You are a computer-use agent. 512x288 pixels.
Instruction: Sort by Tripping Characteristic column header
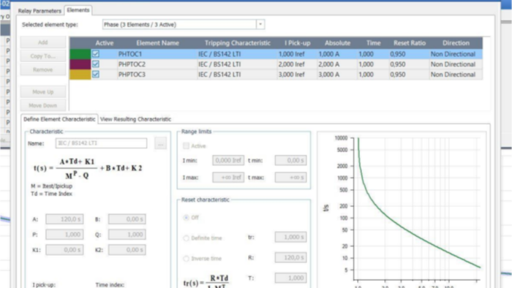pos(238,43)
